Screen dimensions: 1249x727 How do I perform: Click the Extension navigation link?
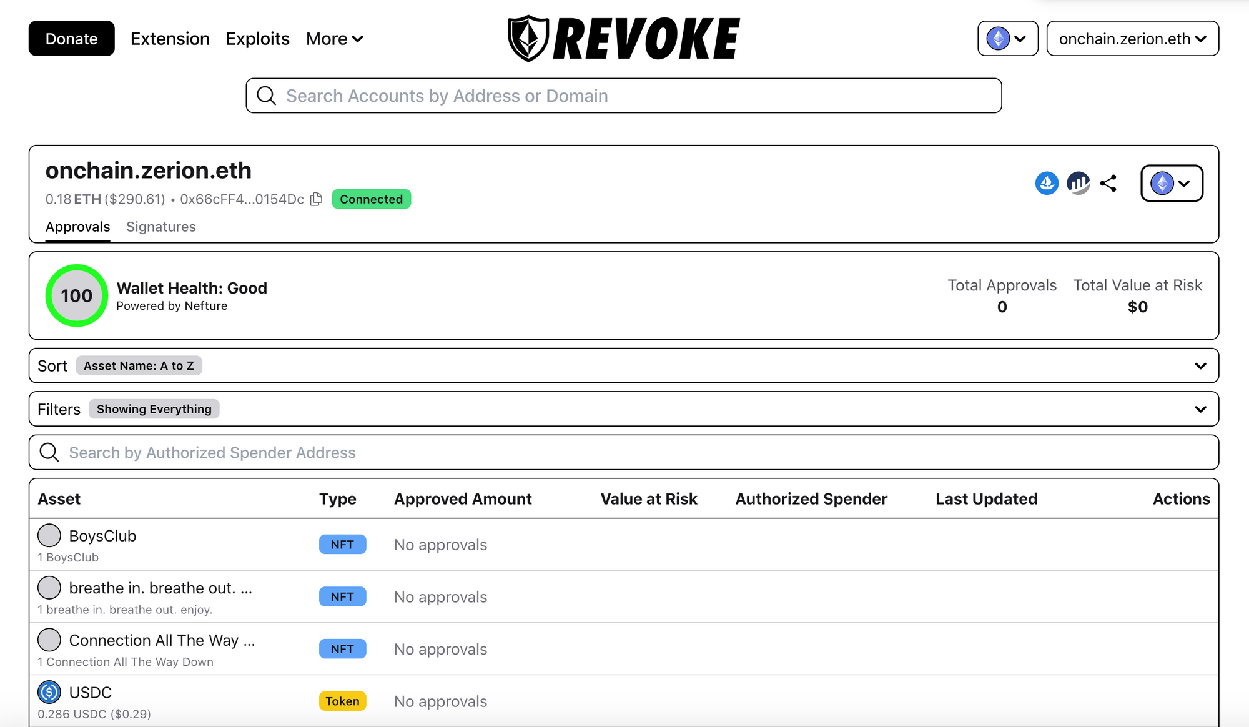click(x=170, y=38)
